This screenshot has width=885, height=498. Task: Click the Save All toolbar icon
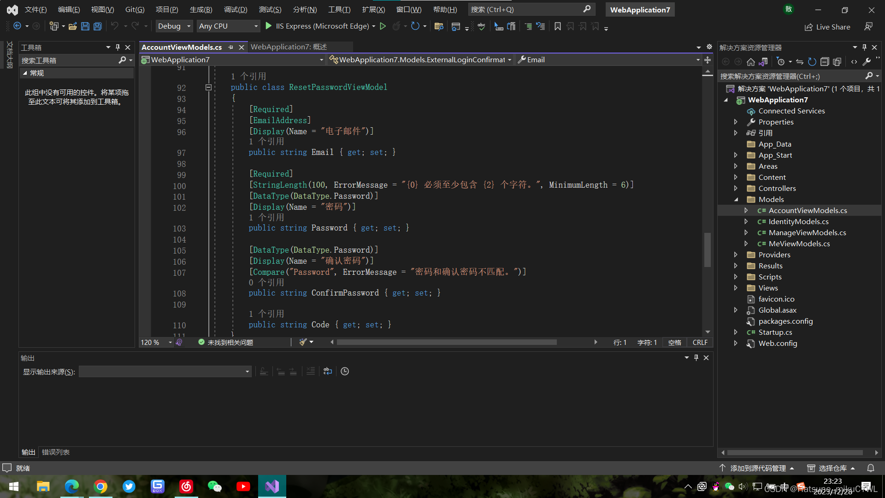pos(98,26)
